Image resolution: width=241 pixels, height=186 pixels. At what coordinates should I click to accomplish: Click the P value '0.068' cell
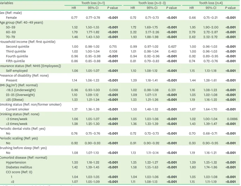pos(114,90)
